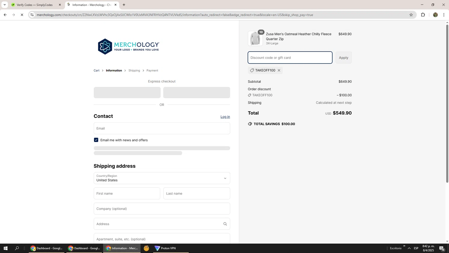Open Windows taskbar search

17,248
